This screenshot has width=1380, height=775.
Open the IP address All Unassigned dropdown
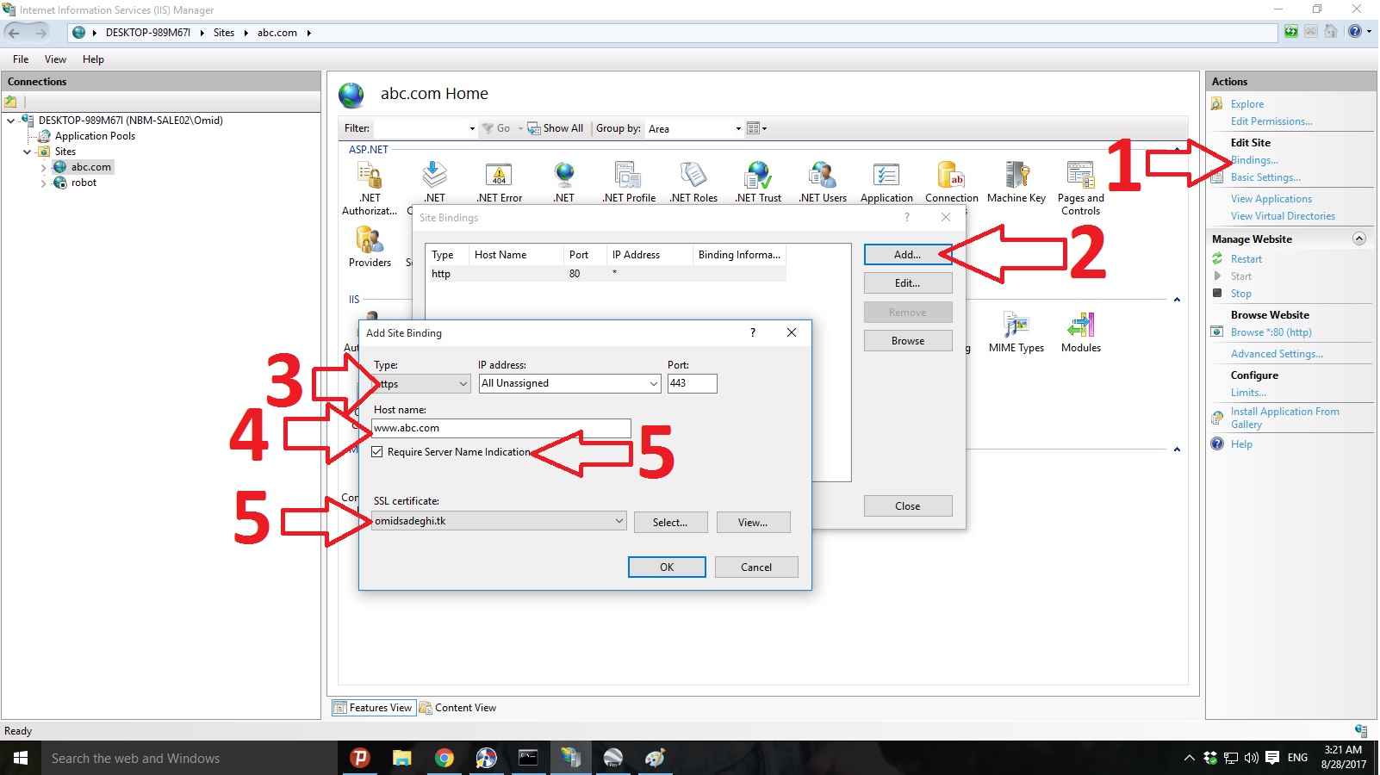point(569,383)
